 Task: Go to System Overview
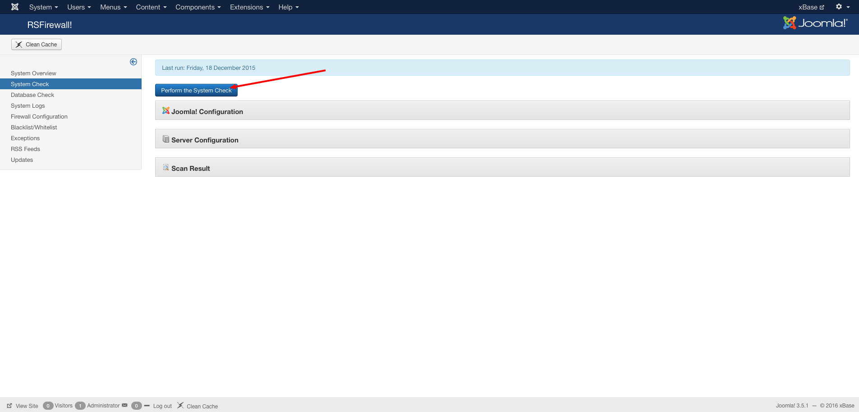pyautogui.click(x=33, y=73)
